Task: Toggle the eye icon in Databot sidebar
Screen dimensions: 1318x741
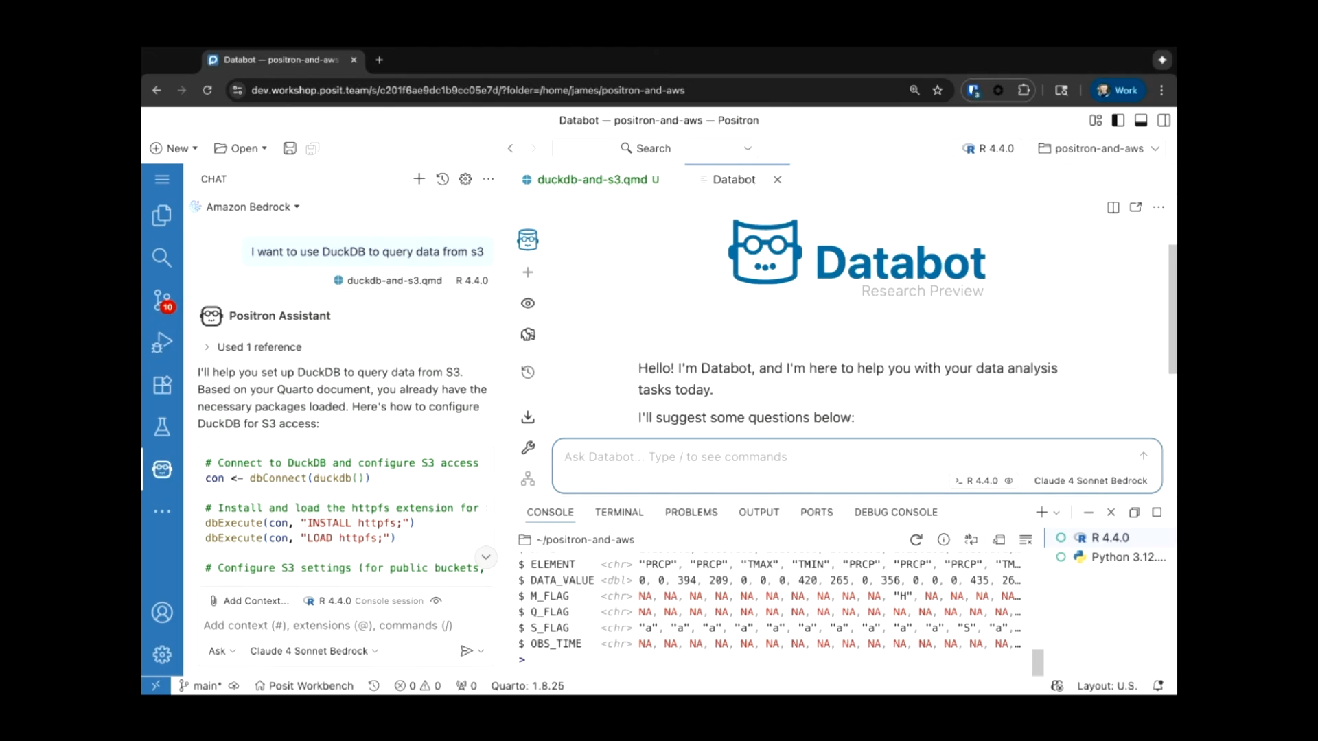Action: [x=527, y=303]
